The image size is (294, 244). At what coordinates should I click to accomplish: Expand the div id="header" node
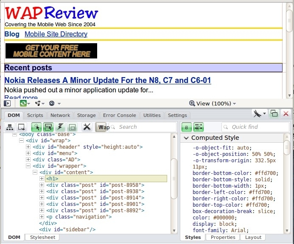pos(28,147)
